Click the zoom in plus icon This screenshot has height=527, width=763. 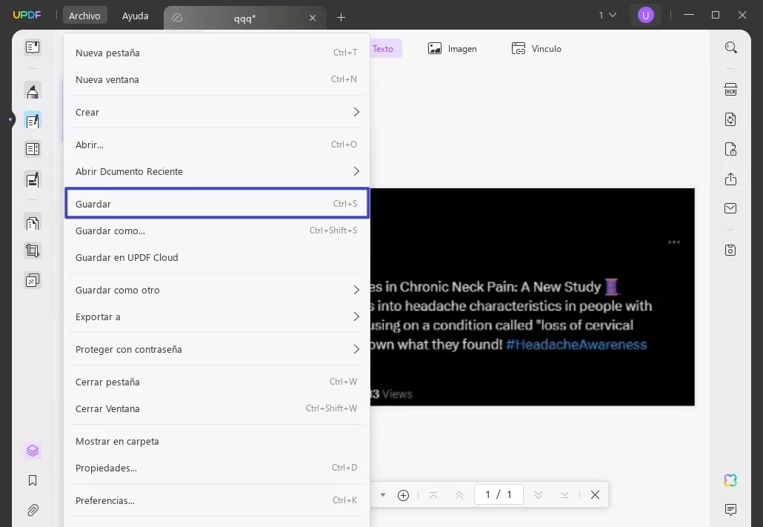tap(404, 495)
